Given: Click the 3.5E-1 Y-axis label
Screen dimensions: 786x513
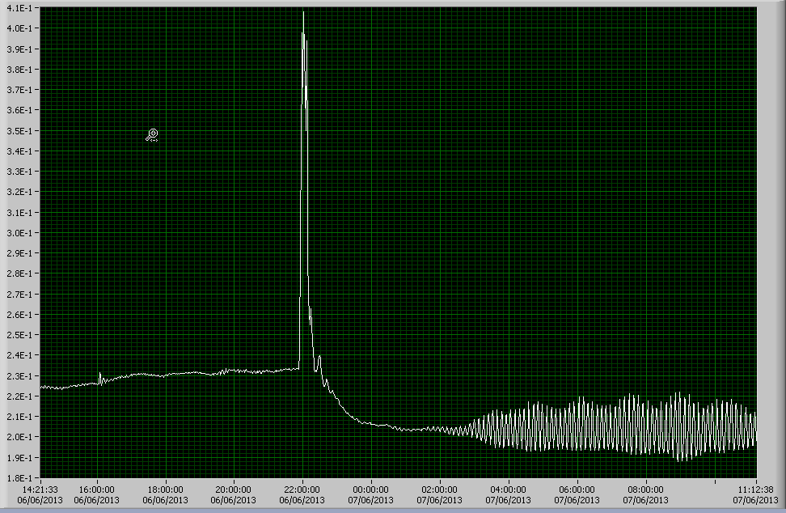Looking at the screenshot, I should [19, 131].
